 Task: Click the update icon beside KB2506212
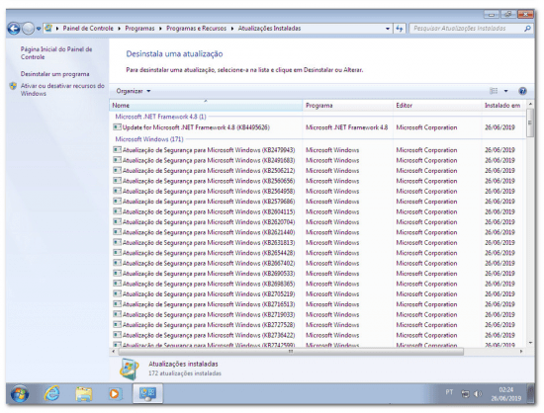click(x=118, y=170)
